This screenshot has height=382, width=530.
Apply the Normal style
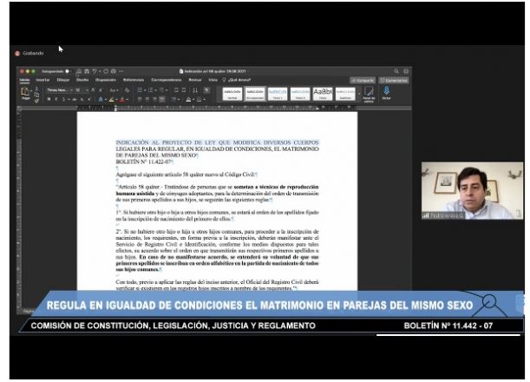[x=232, y=94]
